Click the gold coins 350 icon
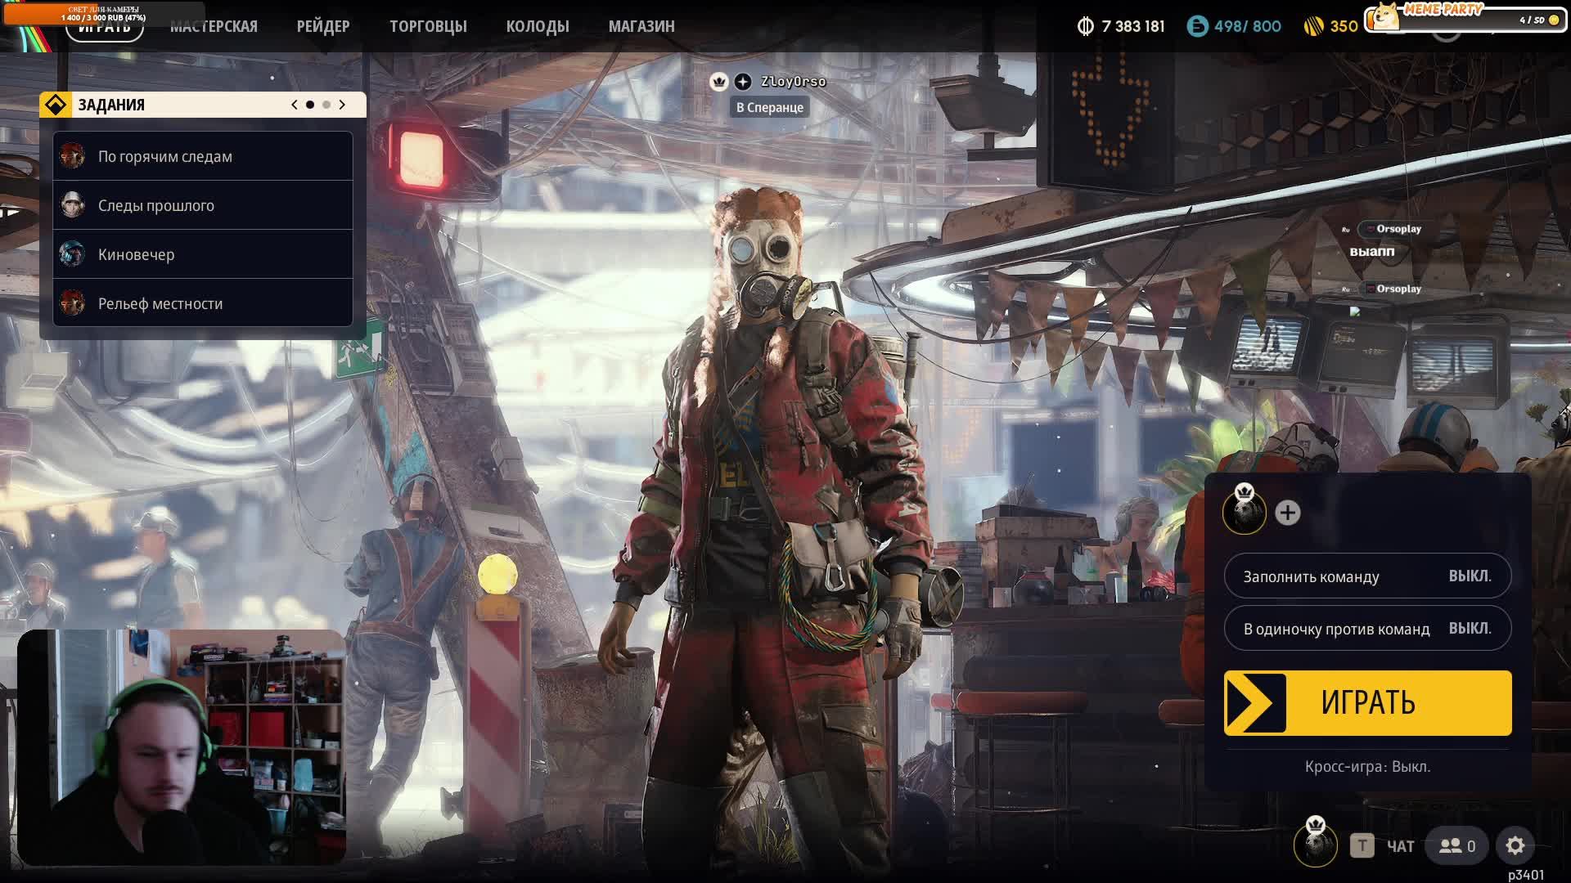Viewport: 1571px width, 883px height. [1313, 26]
